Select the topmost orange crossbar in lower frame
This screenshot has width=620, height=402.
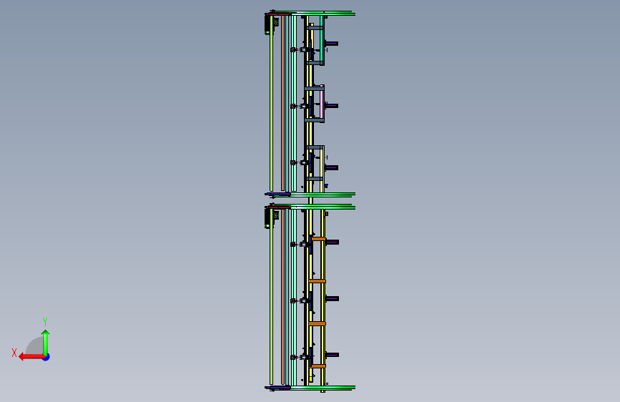click(x=318, y=239)
